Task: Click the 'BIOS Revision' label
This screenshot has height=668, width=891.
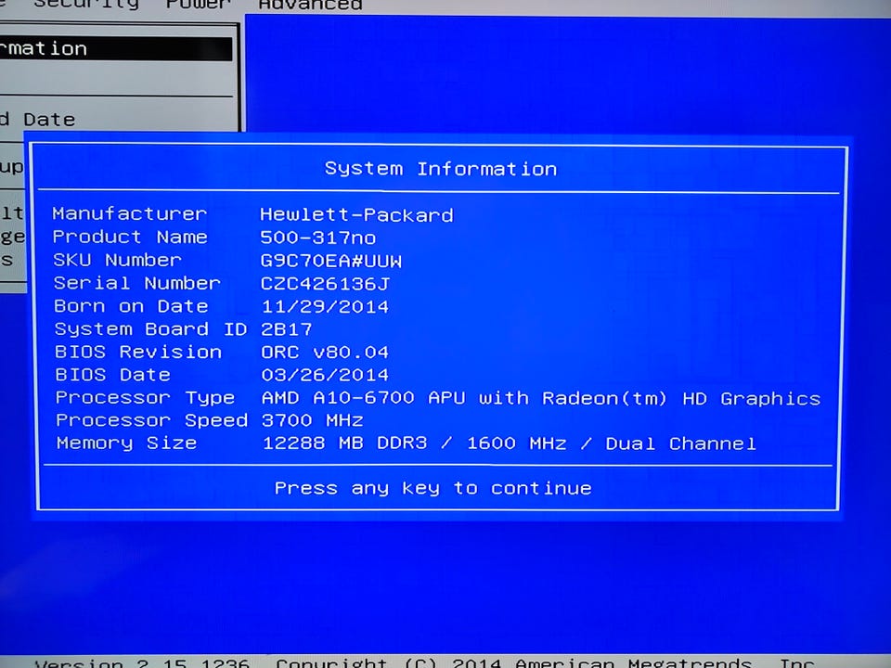Action: 138,352
